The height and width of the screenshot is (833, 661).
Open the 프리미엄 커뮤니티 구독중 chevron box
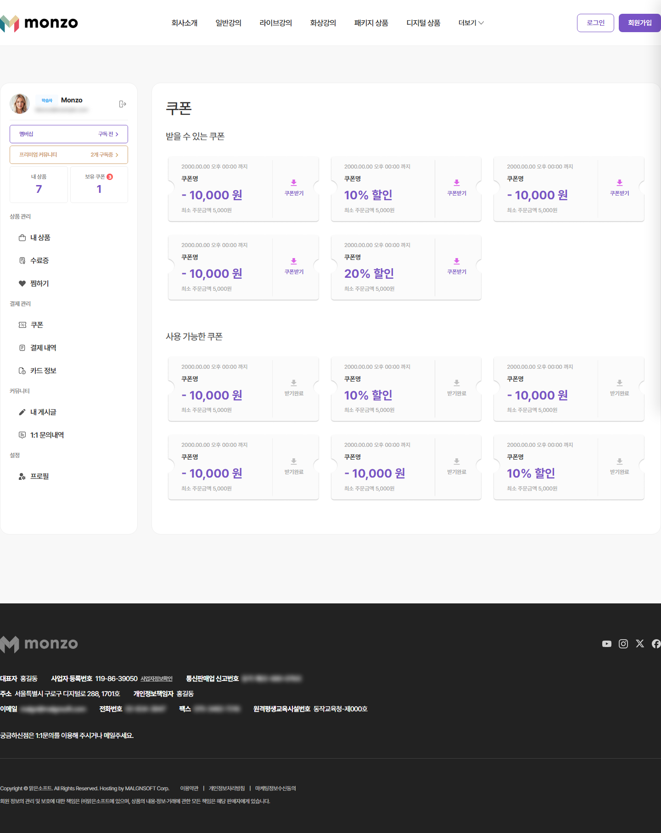[69, 155]
